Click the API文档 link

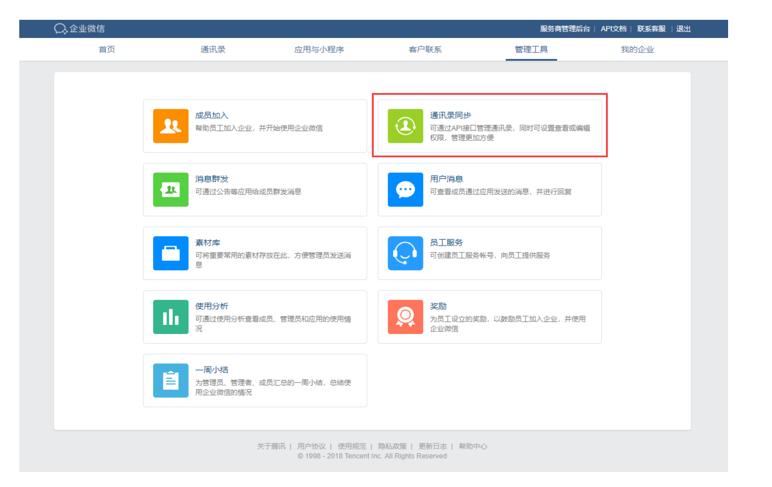tap(613, 29)
